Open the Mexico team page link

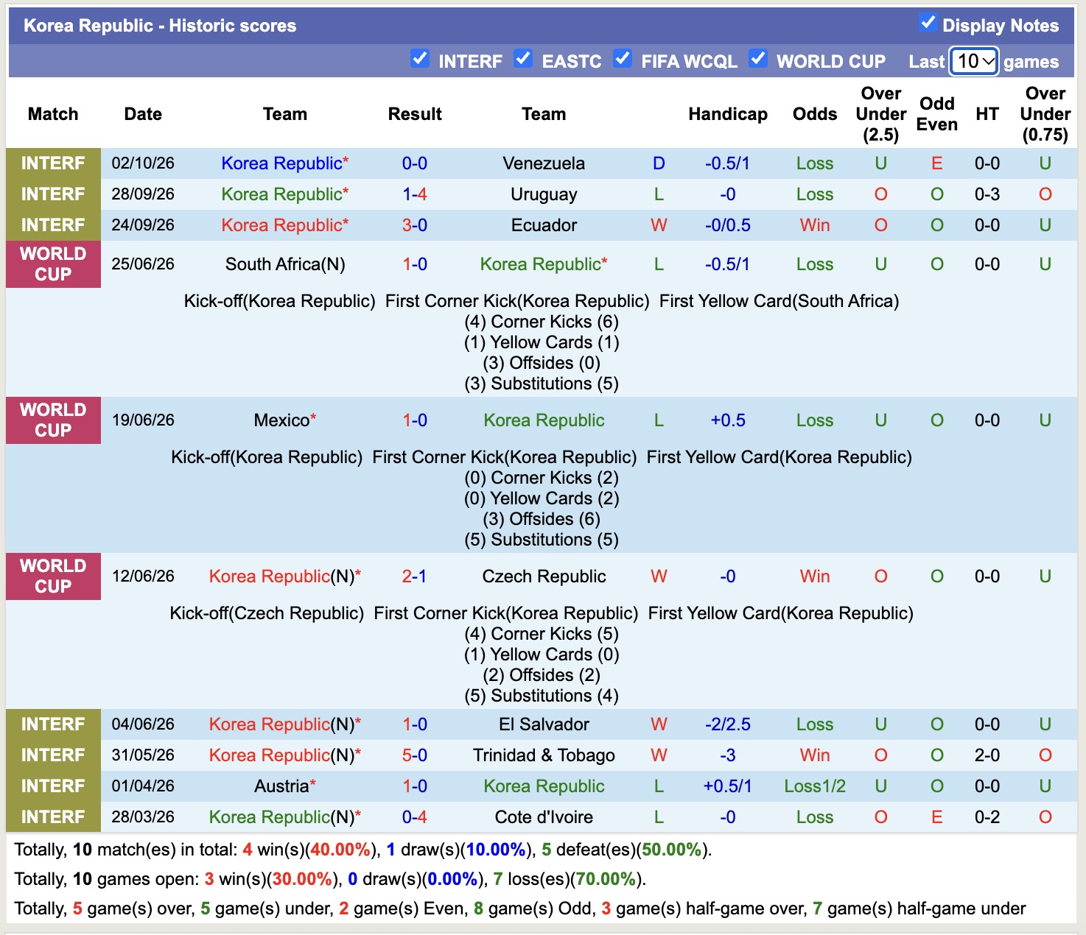coord(281,420)
